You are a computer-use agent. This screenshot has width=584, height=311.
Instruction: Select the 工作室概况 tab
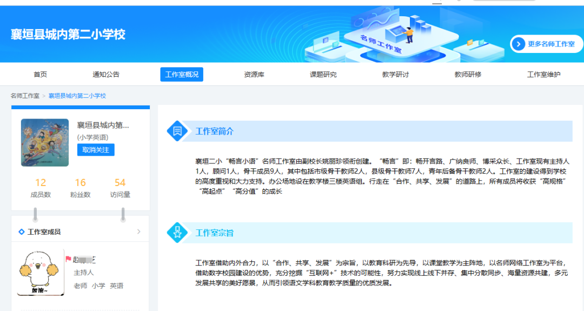182,75
